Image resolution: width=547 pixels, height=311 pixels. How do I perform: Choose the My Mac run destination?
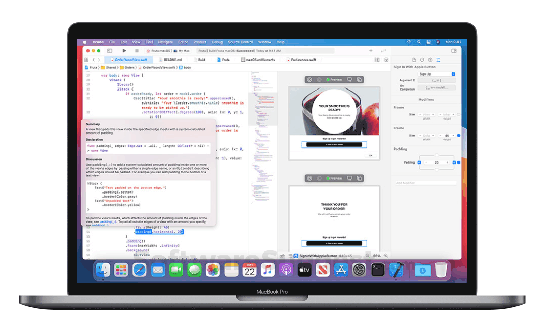tap(182, 51)
